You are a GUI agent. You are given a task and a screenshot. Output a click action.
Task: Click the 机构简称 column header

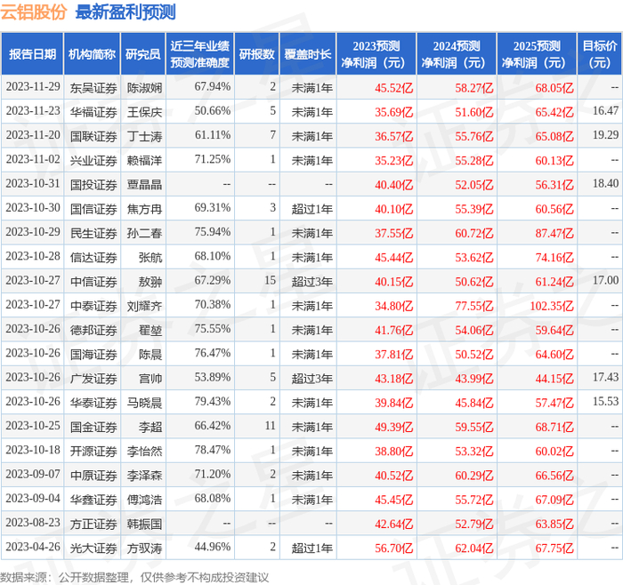93,54
